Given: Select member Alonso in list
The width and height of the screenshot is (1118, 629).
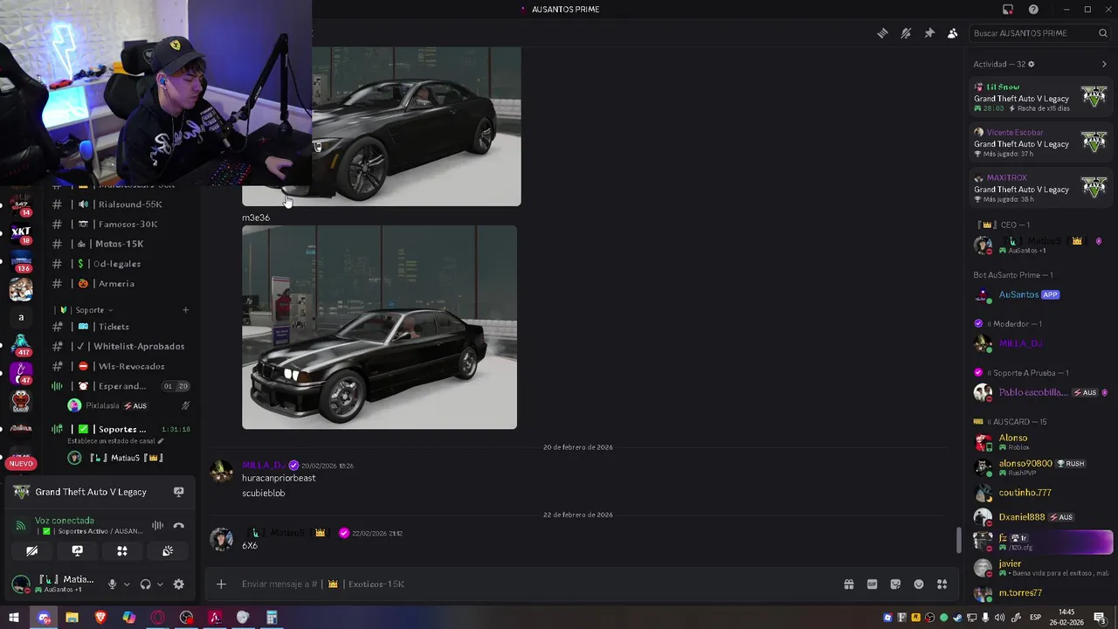Looking at the screenshot, I should click(1041, 441).
